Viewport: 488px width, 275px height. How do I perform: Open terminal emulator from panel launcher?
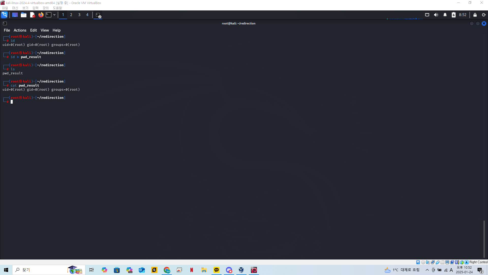coord(49,15)
